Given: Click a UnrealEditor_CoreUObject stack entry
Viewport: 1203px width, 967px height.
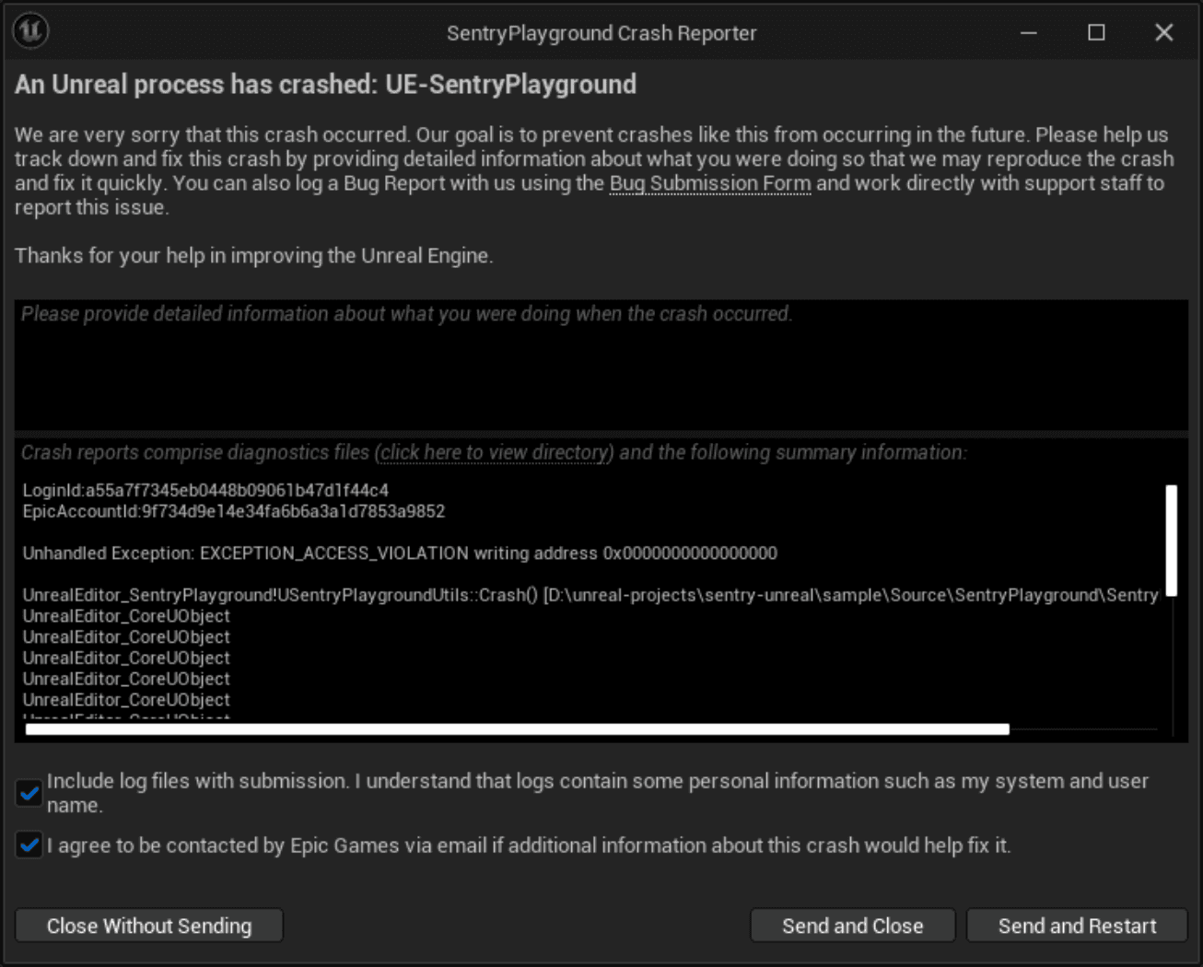Looking at the screenshot, I should (x=126, y=636).
